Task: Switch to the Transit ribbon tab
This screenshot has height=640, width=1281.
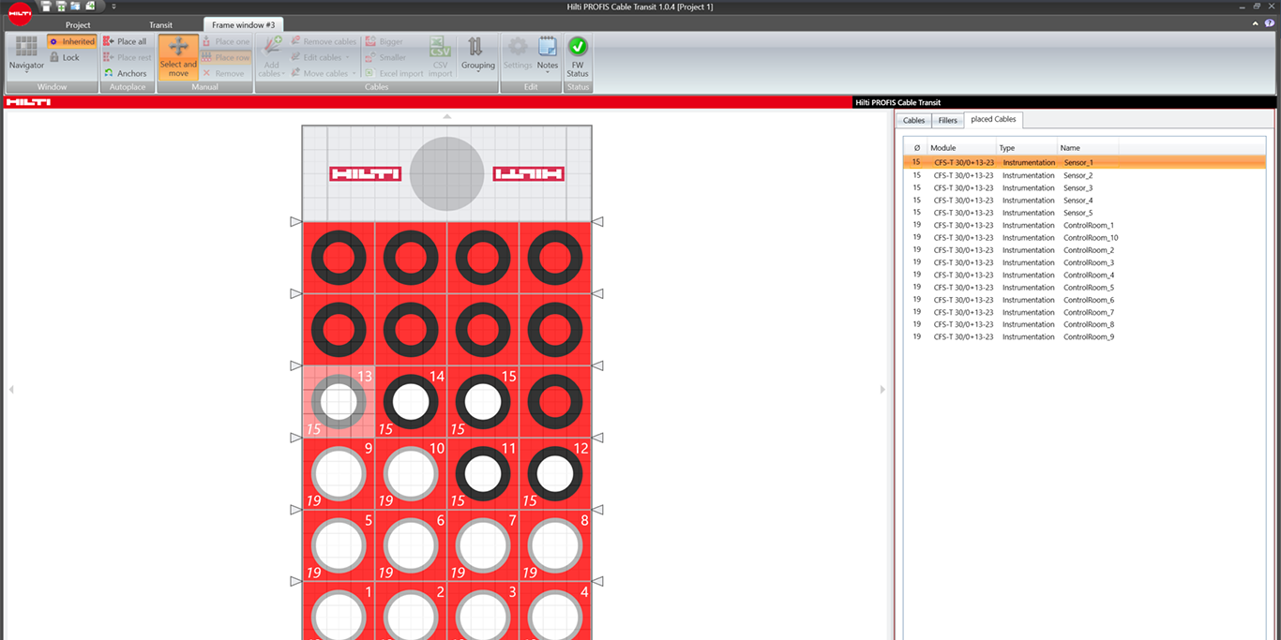Action: pos(160,25)
